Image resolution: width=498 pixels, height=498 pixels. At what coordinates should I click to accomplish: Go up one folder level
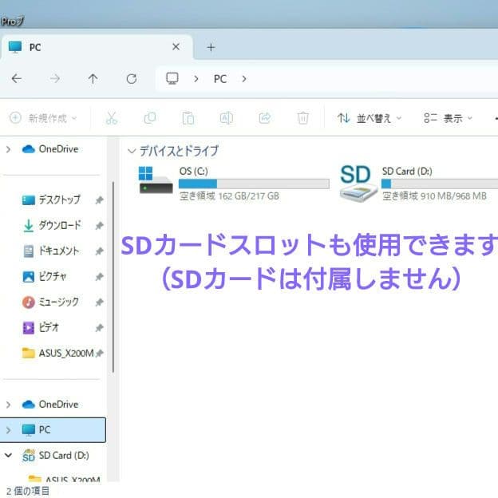click(93, 78)
